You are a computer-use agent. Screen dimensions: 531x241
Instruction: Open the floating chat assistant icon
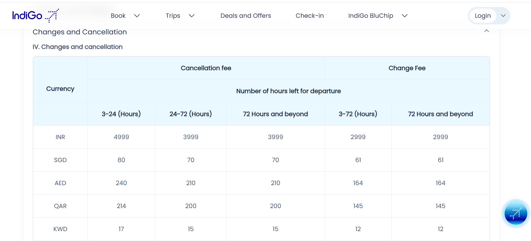(x=516, y=214)
